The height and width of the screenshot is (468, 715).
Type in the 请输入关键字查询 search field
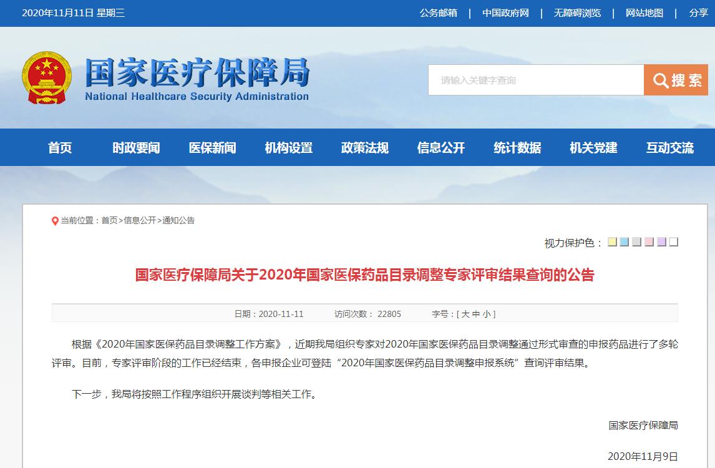pos(535,80)
